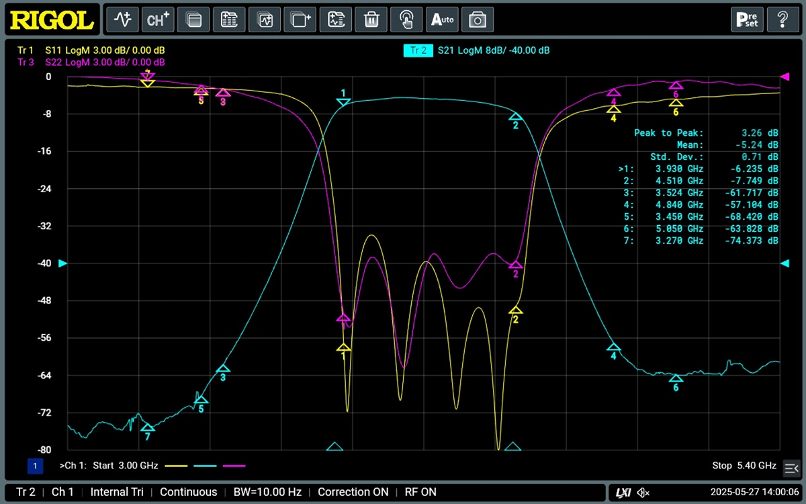This screenshot has width=806, height=504.
Task: Click the add trace icon
Action: click(x=122, y=19)
